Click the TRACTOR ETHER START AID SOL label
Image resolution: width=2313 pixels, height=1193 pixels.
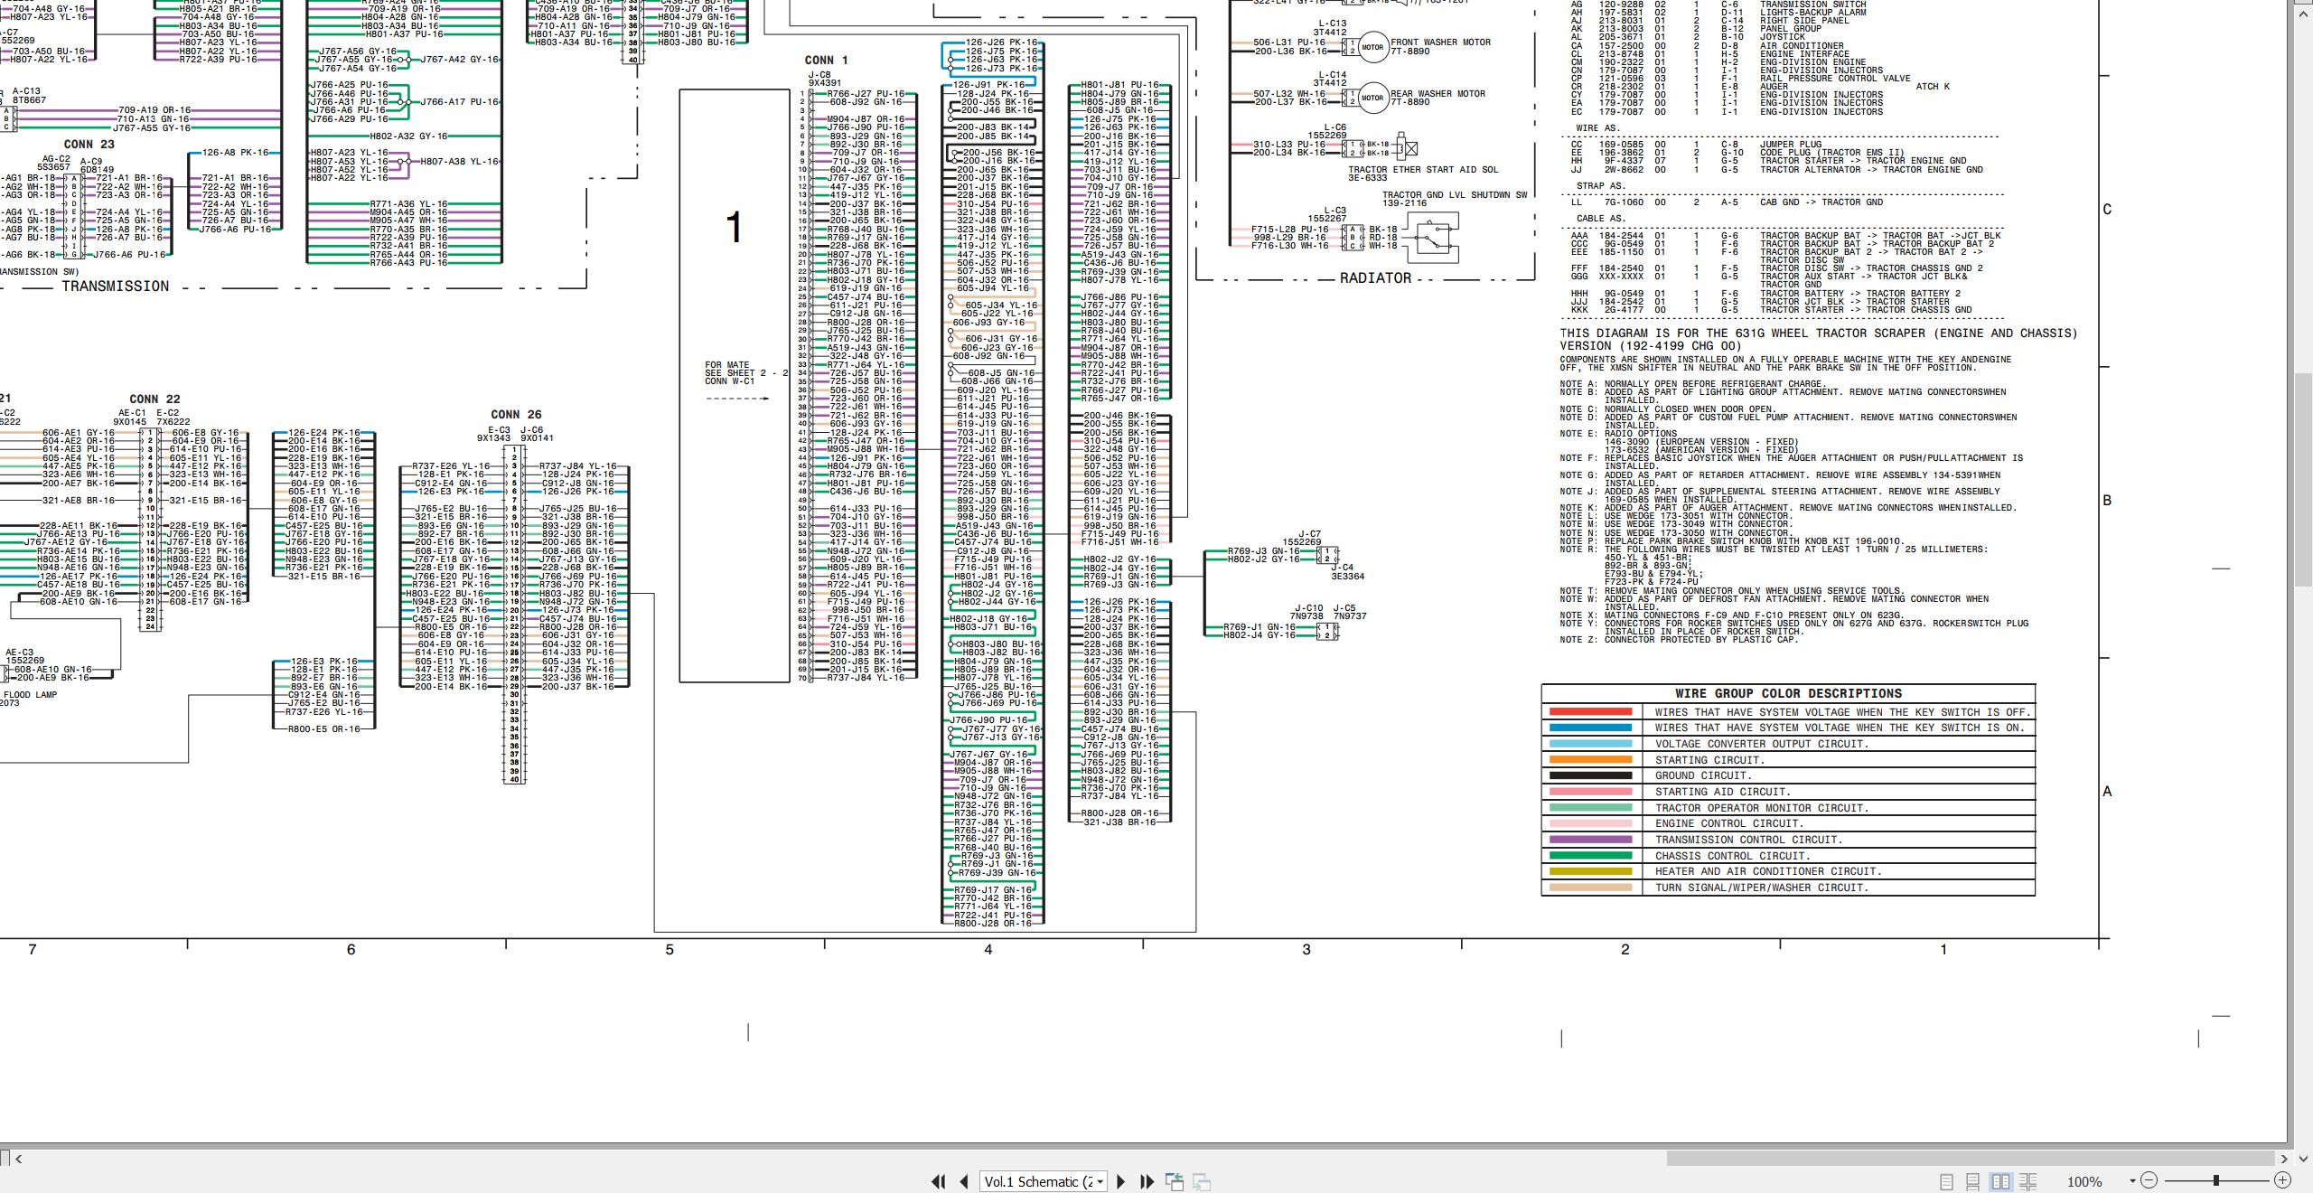click(1423, 170)
